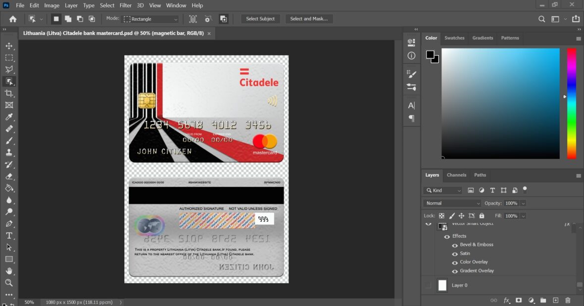Click the Select and Mask button
This screenshot has height=306, width=584.
click(x=309, y=18)
